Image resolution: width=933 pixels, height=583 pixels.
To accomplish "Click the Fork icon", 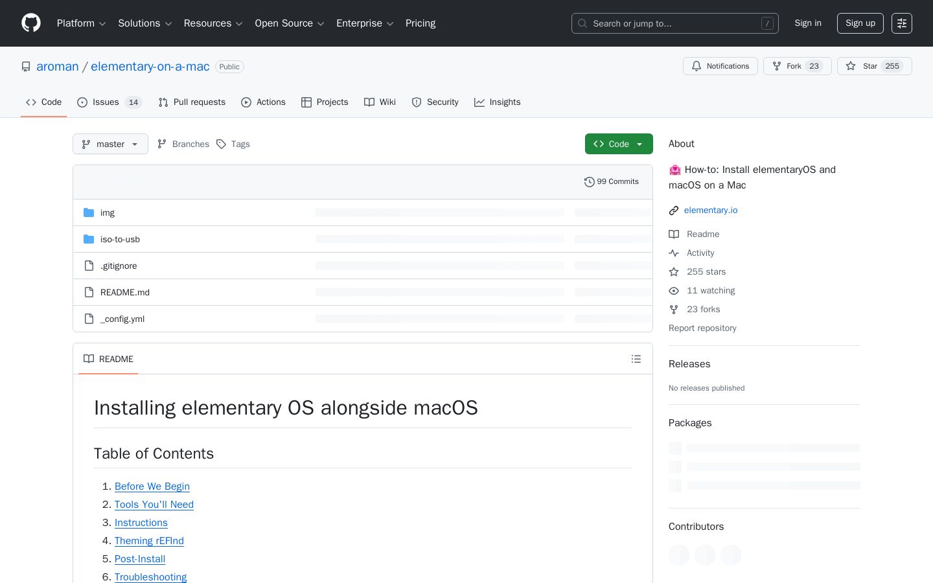I will pyautogui.click(x=777, y=66).
